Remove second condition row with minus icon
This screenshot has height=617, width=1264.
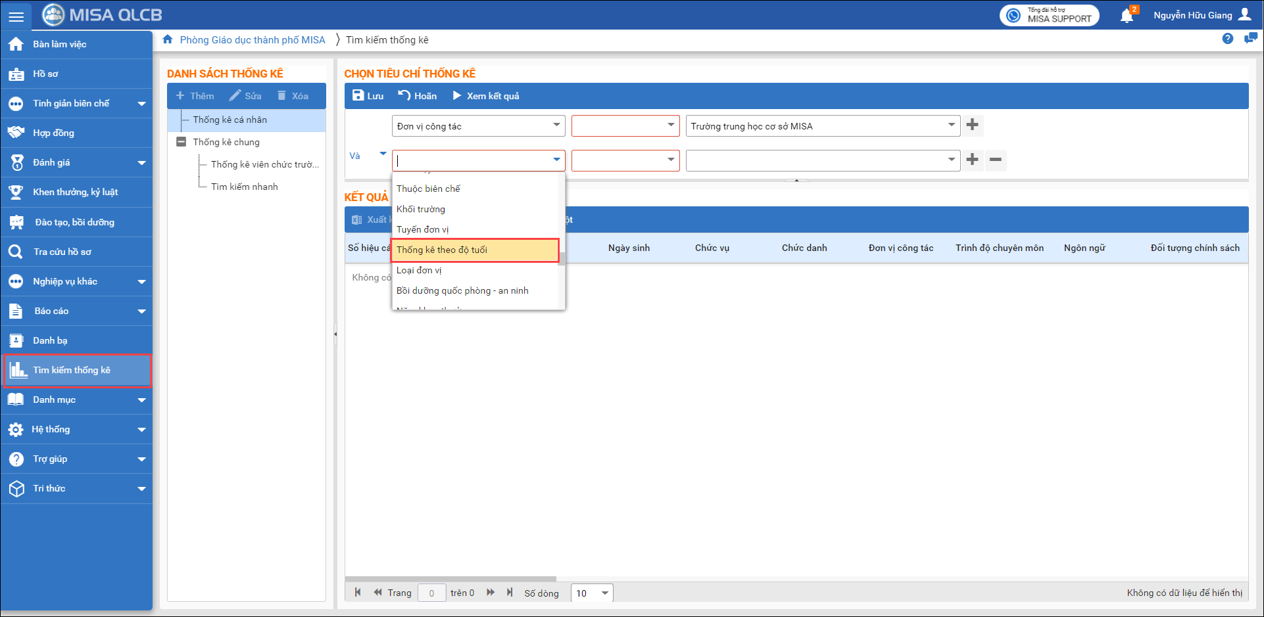pos(996,160)
